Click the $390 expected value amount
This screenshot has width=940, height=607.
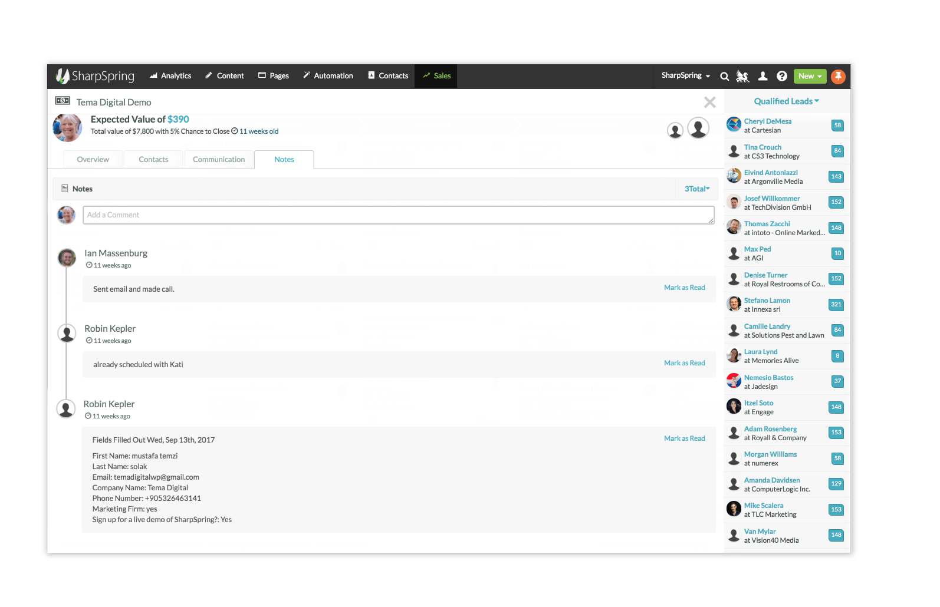pos(178,120)
